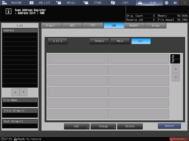
Task: Open the MACHINE screen
Action: coord(14,3)
